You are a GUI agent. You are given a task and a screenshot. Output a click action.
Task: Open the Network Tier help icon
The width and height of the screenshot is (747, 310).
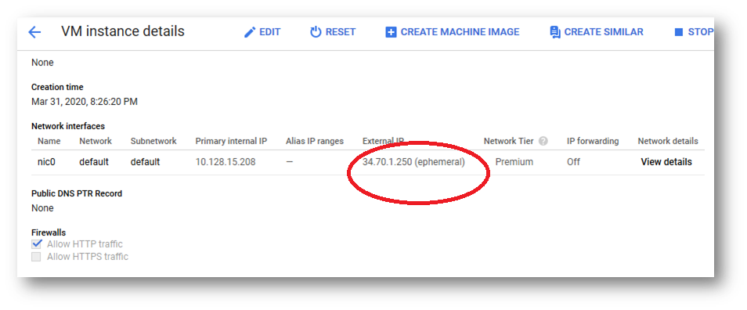click(x=543, y=142)
